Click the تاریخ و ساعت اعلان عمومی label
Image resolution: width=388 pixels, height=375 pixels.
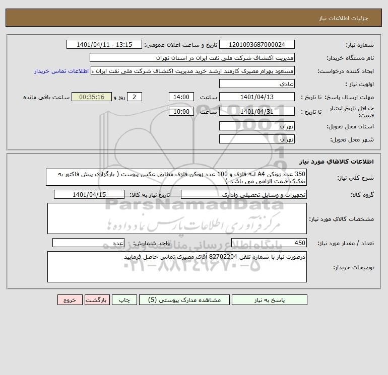(180, 45)
